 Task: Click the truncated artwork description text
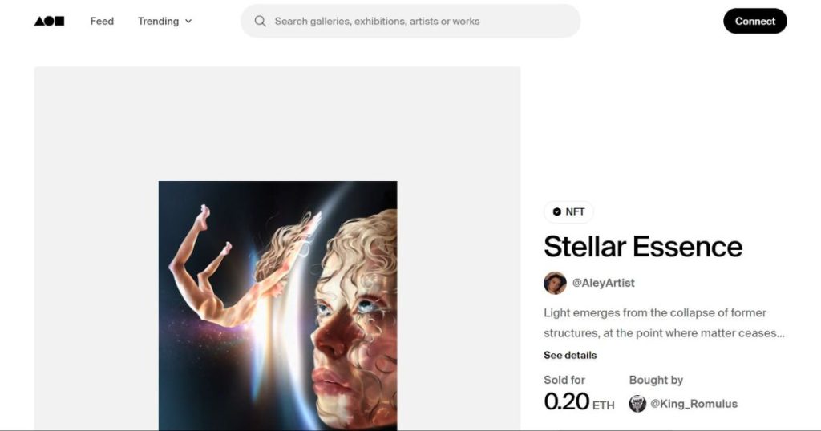(x=664, y=323)
